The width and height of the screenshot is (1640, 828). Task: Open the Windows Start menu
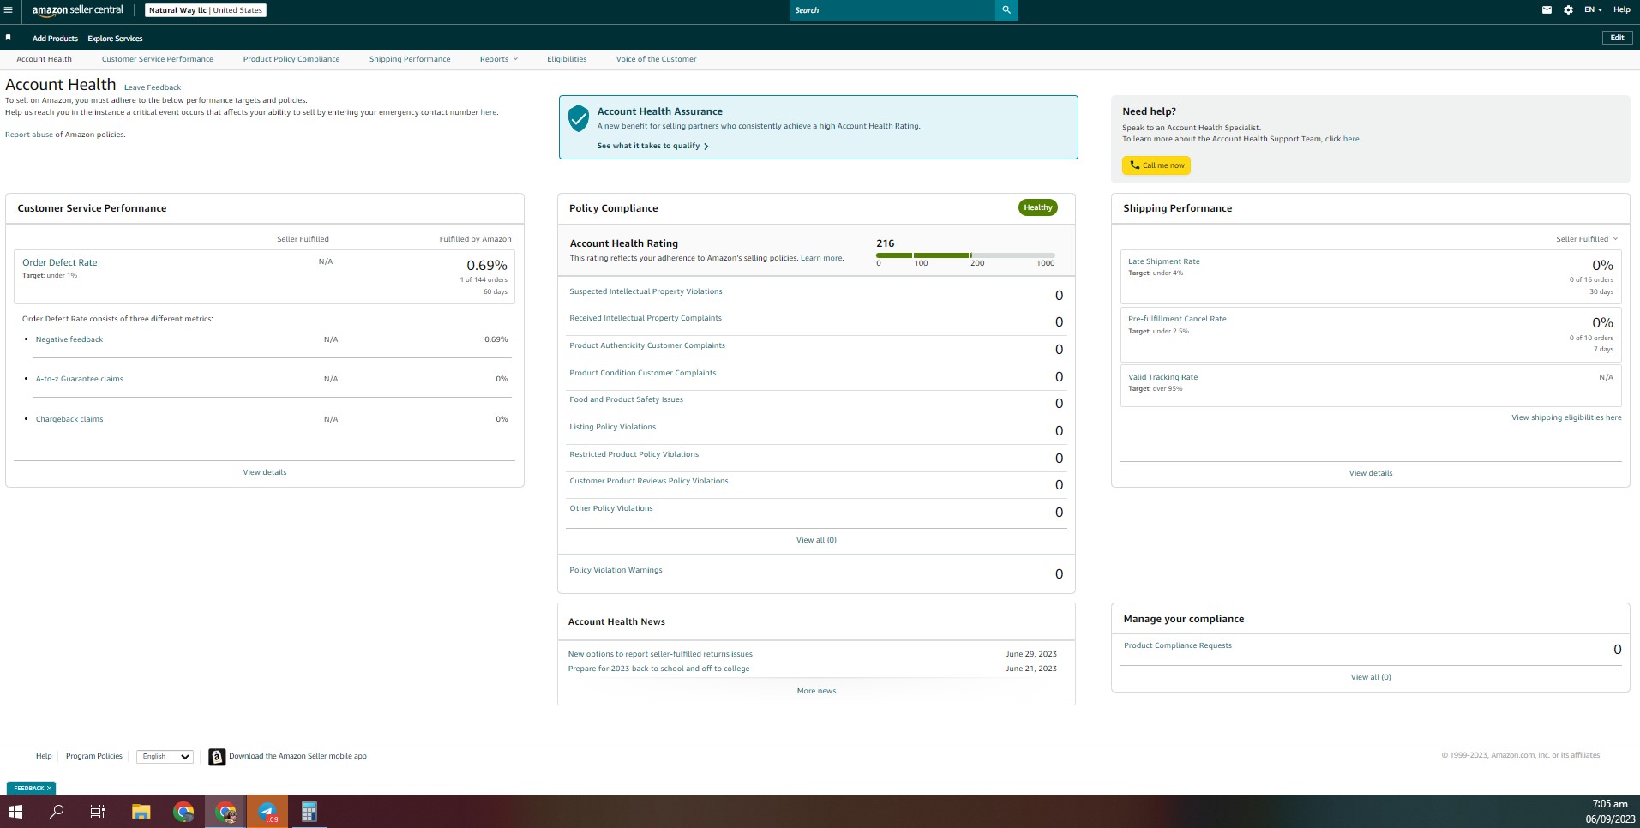click(15, 811)
